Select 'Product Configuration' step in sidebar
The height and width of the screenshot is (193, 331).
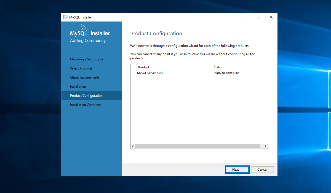[x=92, y=96]
